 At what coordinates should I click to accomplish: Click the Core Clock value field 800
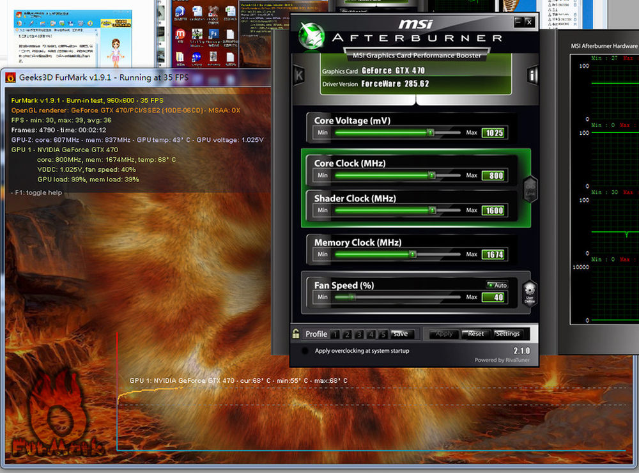495,176
